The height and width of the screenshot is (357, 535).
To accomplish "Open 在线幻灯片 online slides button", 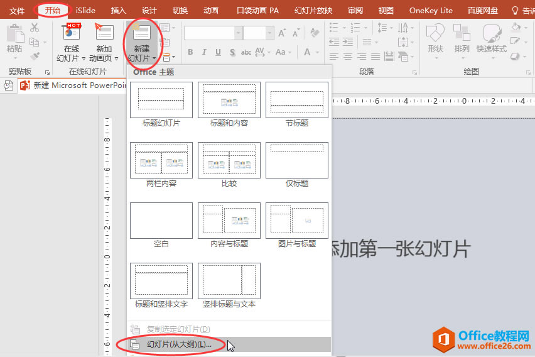I will 72,42.
